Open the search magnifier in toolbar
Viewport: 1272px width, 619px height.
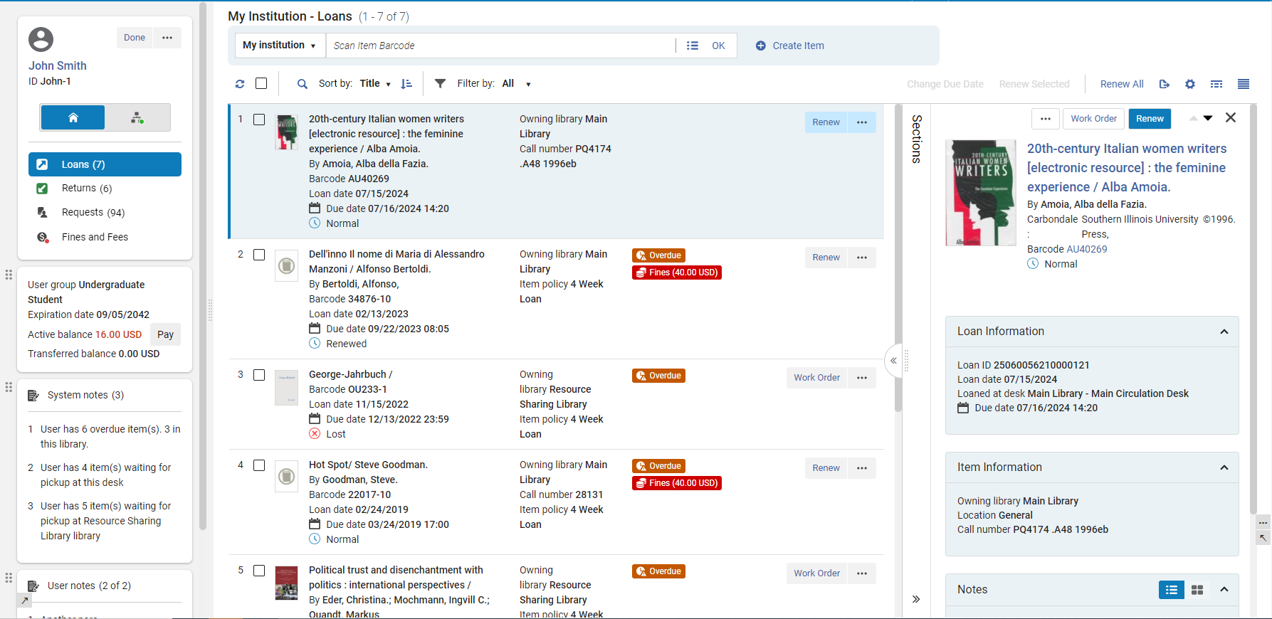[x=303, y=84]
